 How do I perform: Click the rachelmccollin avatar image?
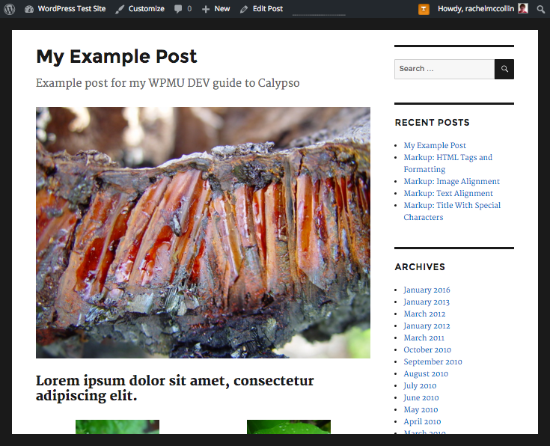tap(522, 8)
